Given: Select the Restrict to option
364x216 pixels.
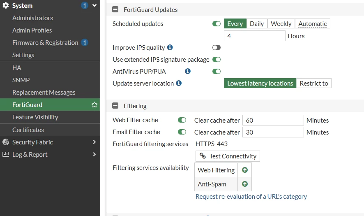Looking at the screenshot, I should (314, 83).
